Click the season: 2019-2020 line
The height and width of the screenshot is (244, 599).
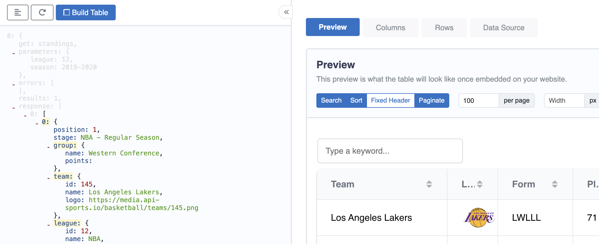pyautogui.click(x=63, y=67)
